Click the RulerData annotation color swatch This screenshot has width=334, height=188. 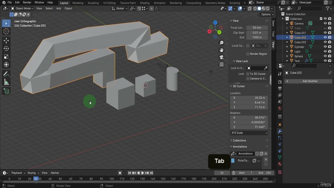(233, 161)
